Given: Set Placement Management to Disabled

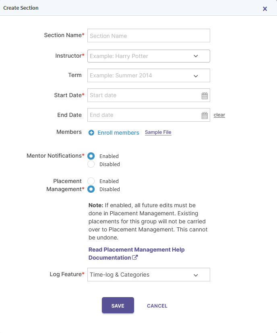Looking at the screenshot, I should click(91, 189).
